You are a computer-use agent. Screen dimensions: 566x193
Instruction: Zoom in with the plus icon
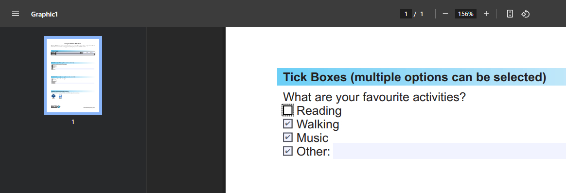[486, 14]
